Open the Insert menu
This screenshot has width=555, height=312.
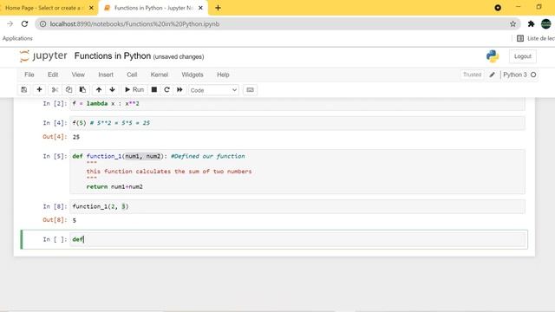click(106, 75)
